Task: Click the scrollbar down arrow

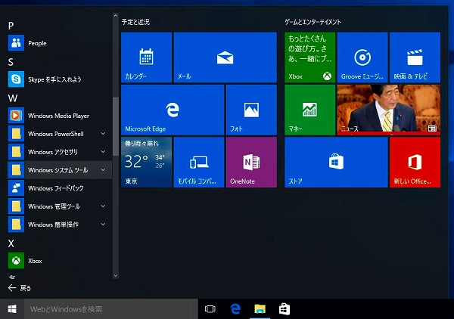Action: point(116,276)
